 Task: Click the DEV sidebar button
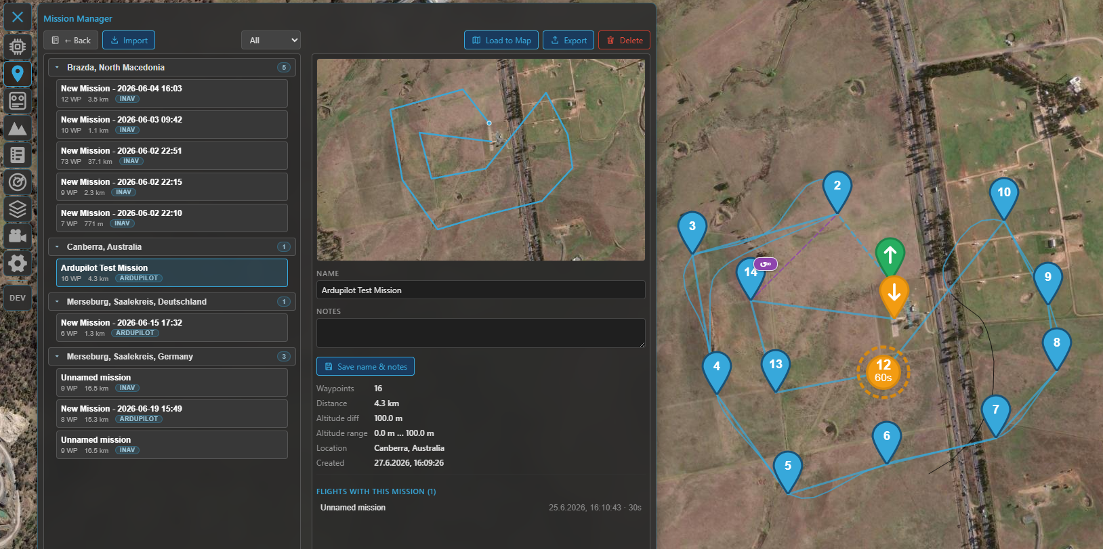18,298
